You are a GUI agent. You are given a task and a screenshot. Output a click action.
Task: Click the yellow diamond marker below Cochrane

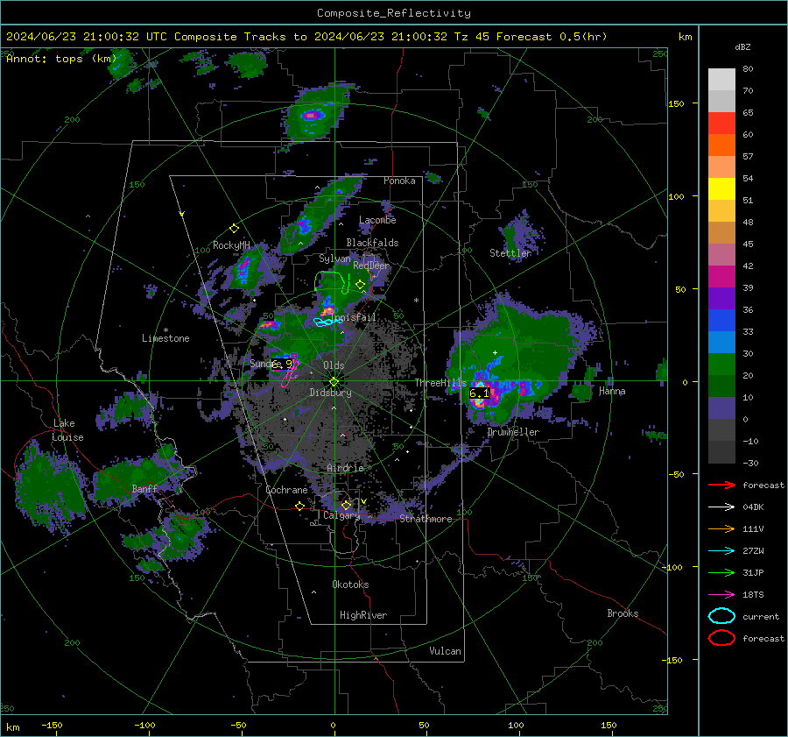click(300, 506)
